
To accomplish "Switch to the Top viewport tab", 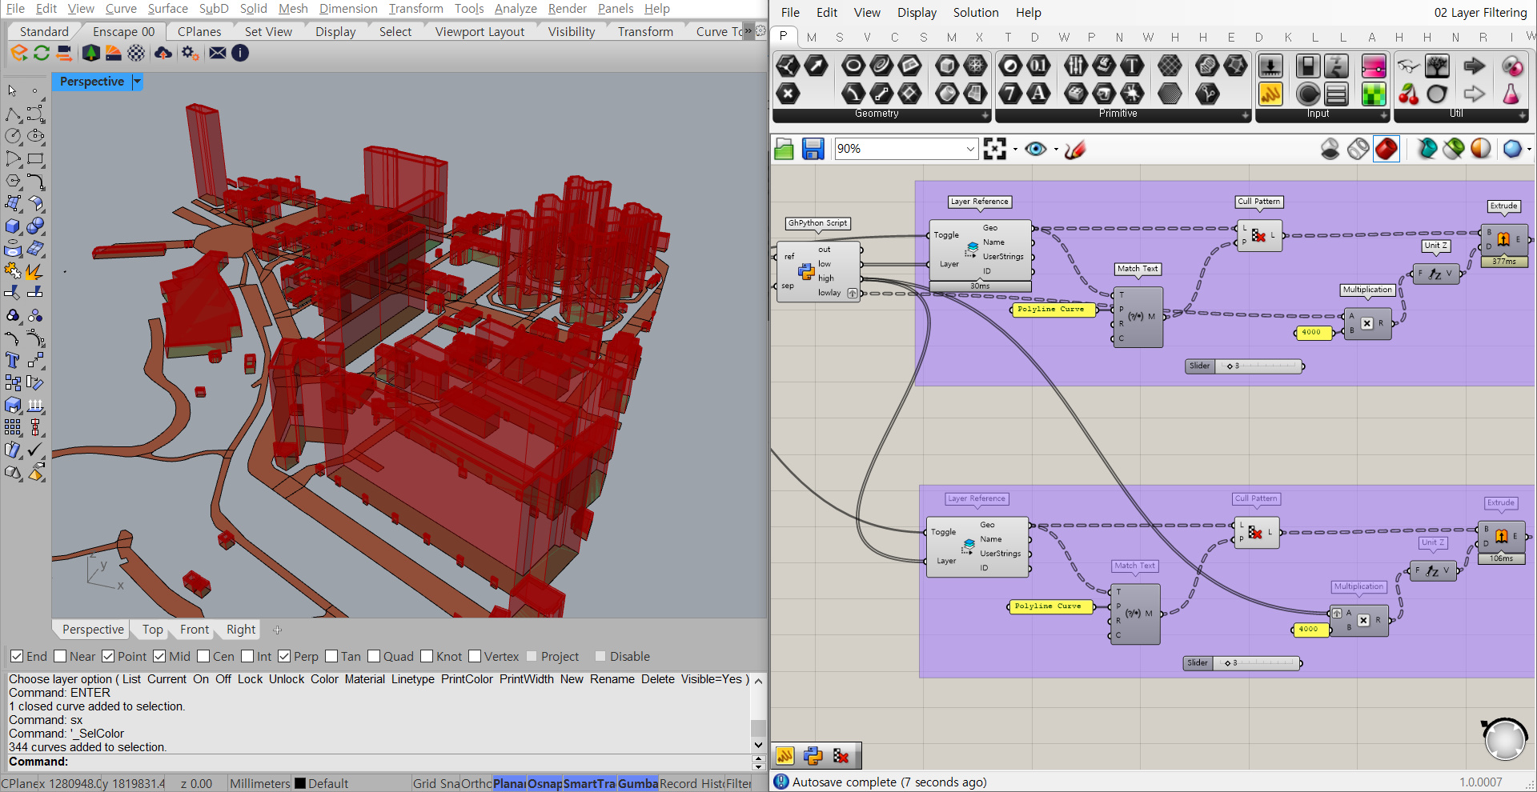I will 153,630.
